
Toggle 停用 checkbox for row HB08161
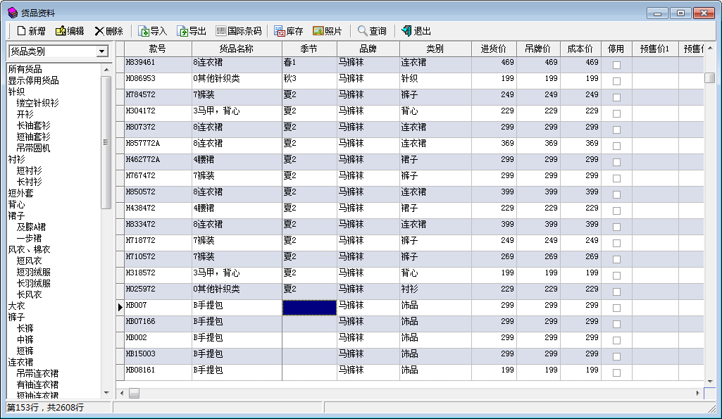click(x=616, y=373)
